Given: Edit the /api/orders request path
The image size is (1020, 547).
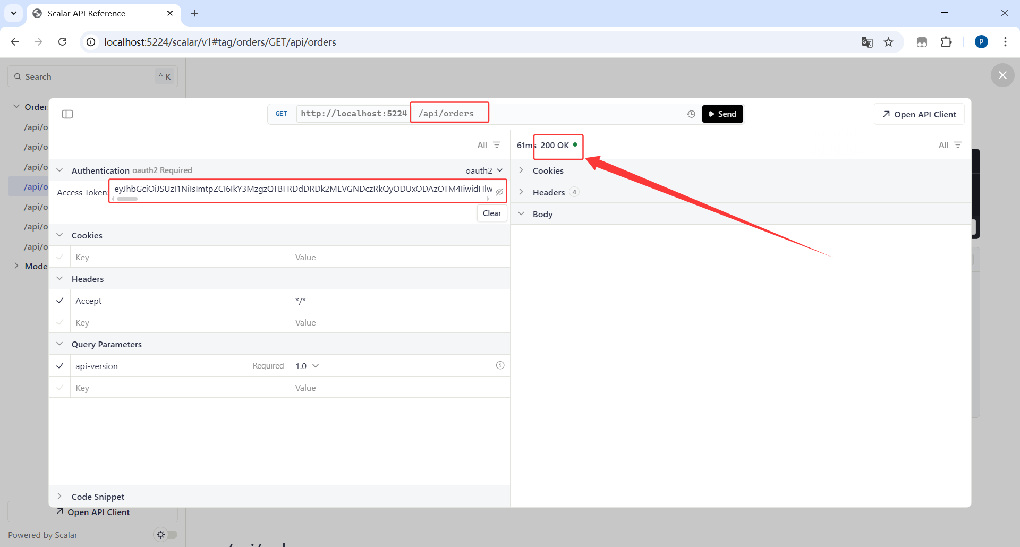Looking at the screenshot, I should click(x=446, y=114).
